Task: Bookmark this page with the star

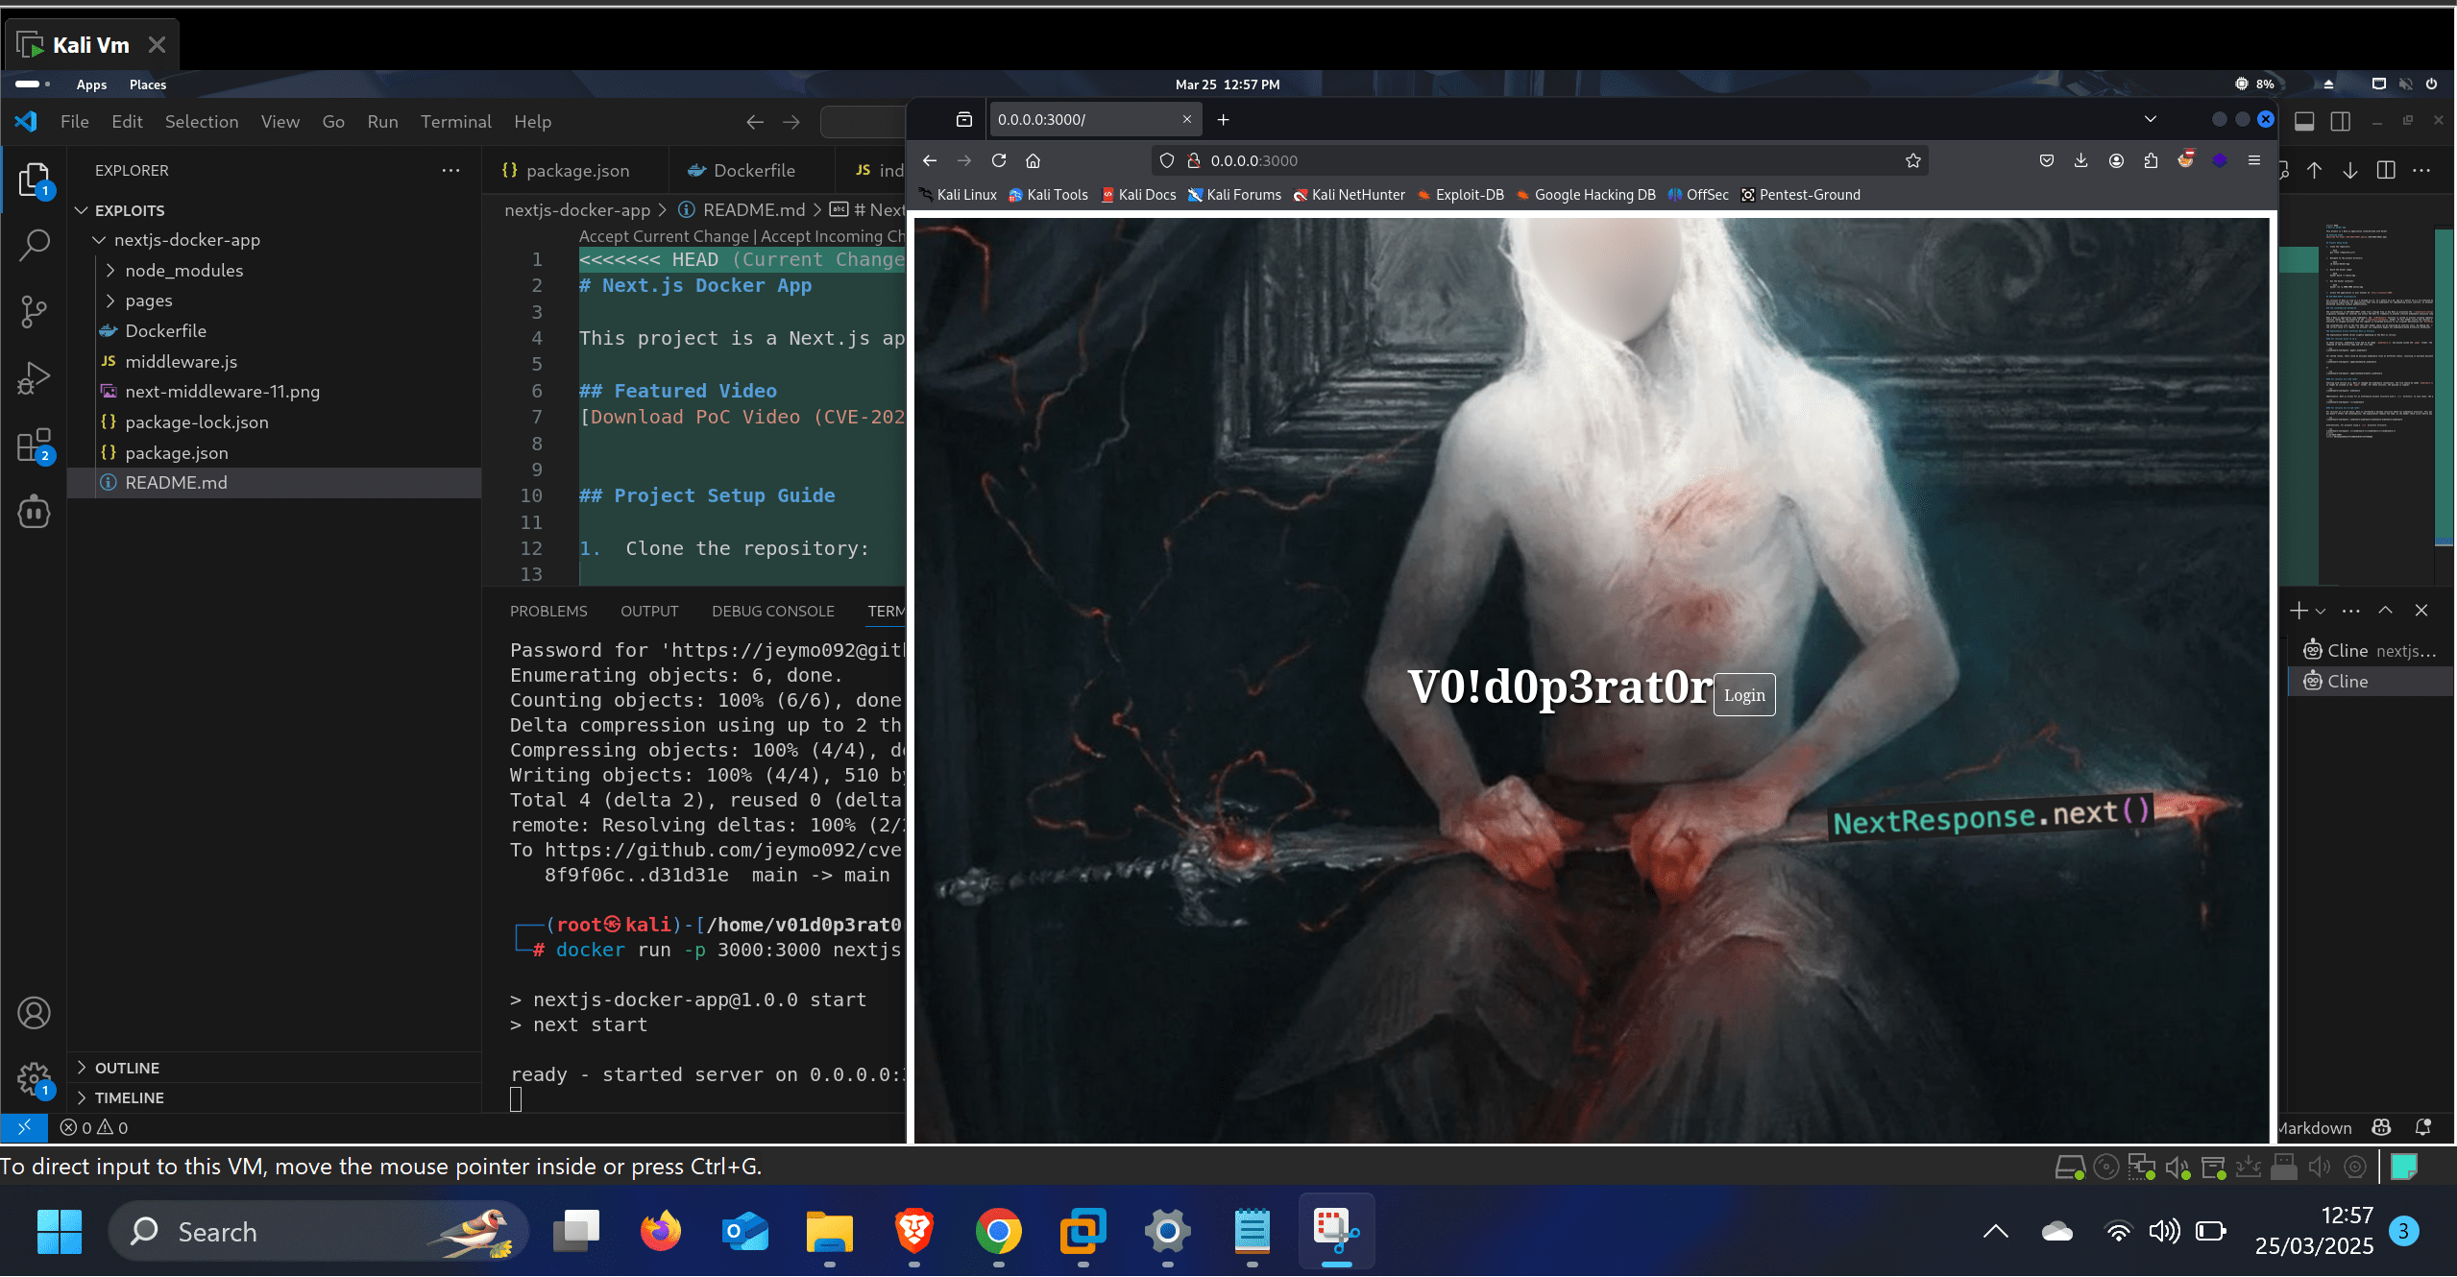Action: pos(1913,160)
